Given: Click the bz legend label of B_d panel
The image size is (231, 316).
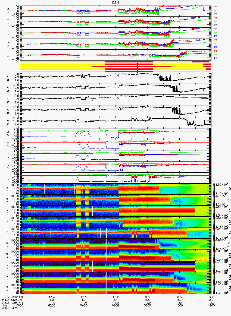Looking at the screenshot, I should tap(215, 18).
